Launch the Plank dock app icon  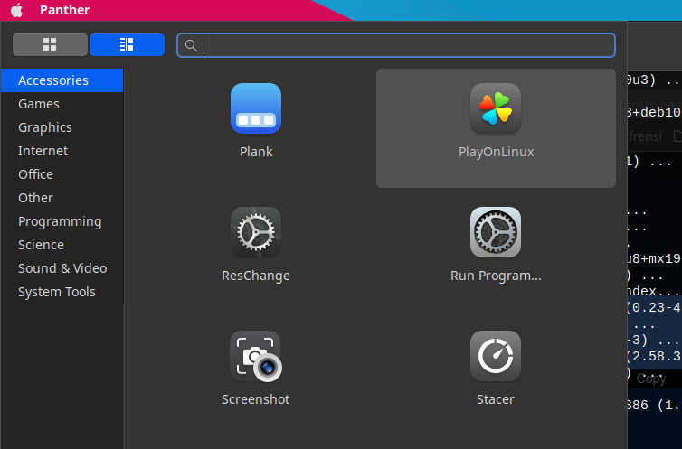coord(256,108)
